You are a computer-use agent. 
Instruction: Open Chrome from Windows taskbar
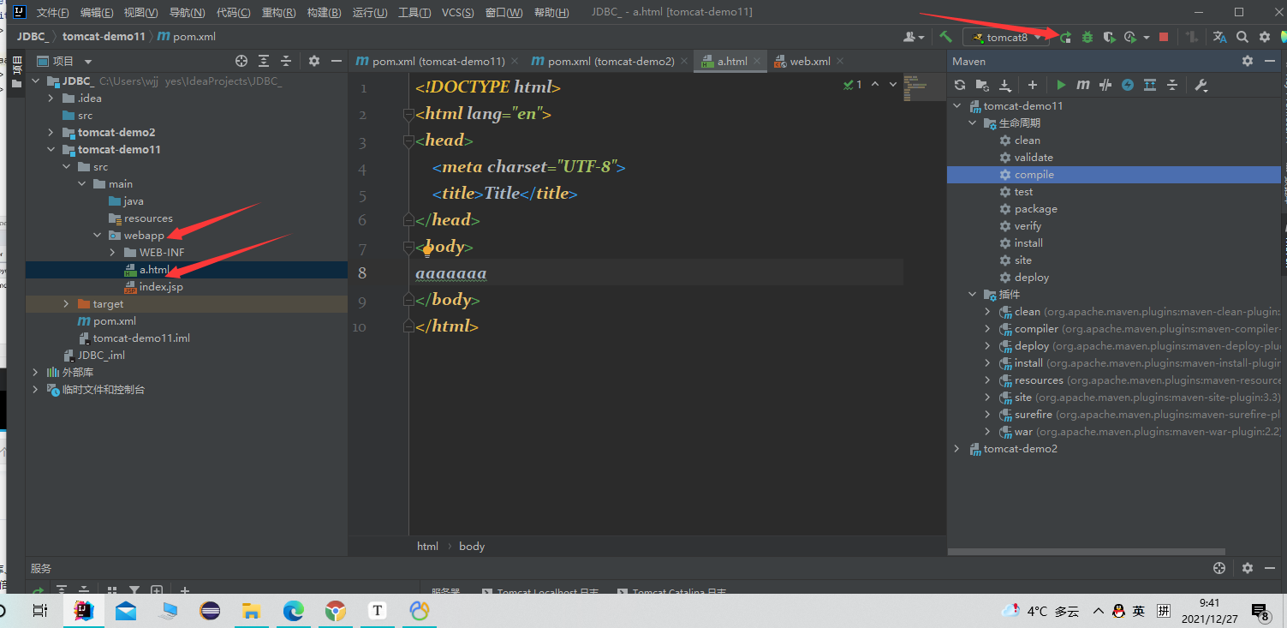(x=335, y=611)
